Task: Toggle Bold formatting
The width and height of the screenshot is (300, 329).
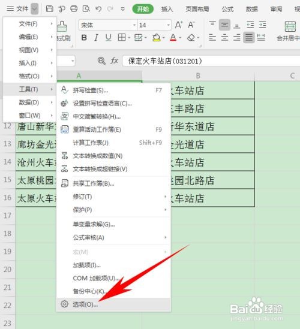Action: pos(84,38)
